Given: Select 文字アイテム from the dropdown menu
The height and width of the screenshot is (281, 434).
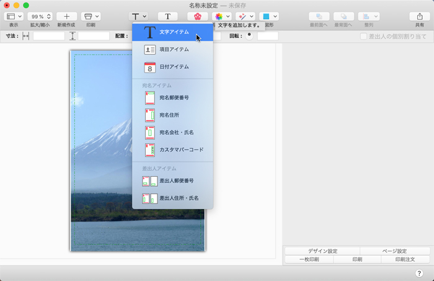Looking at the screenshot, I should point(172,32).
